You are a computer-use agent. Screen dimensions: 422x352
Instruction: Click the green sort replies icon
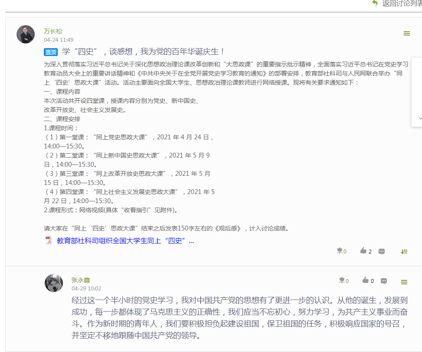404,251
